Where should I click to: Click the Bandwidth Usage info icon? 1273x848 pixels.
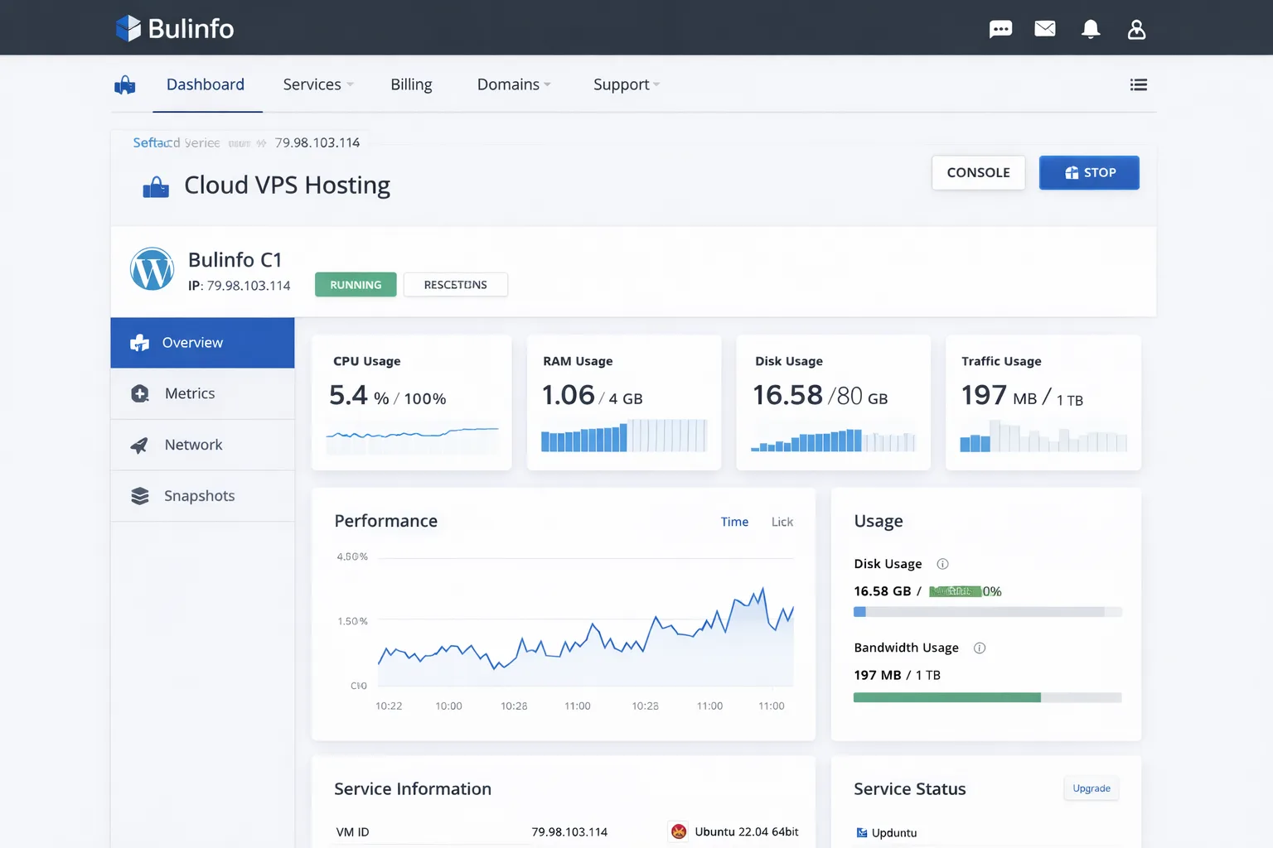pos(980,648)
